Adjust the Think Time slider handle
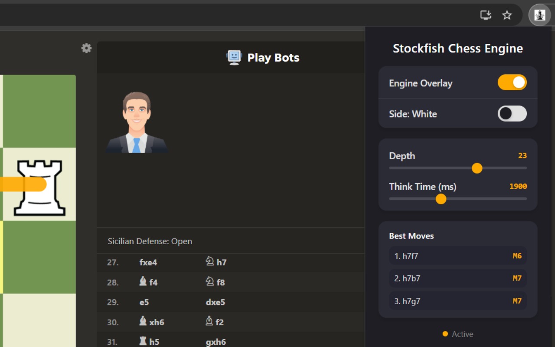This screenshot has height=347, width=555. coord(441,199)
